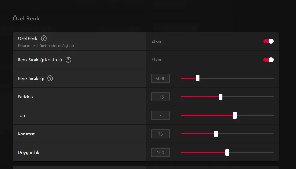Image resolution: width=296 pixels, height=169 pixels.
Task: Click the Kontrast slider handle
Action: pyautogui.click(x=216, y=134)
